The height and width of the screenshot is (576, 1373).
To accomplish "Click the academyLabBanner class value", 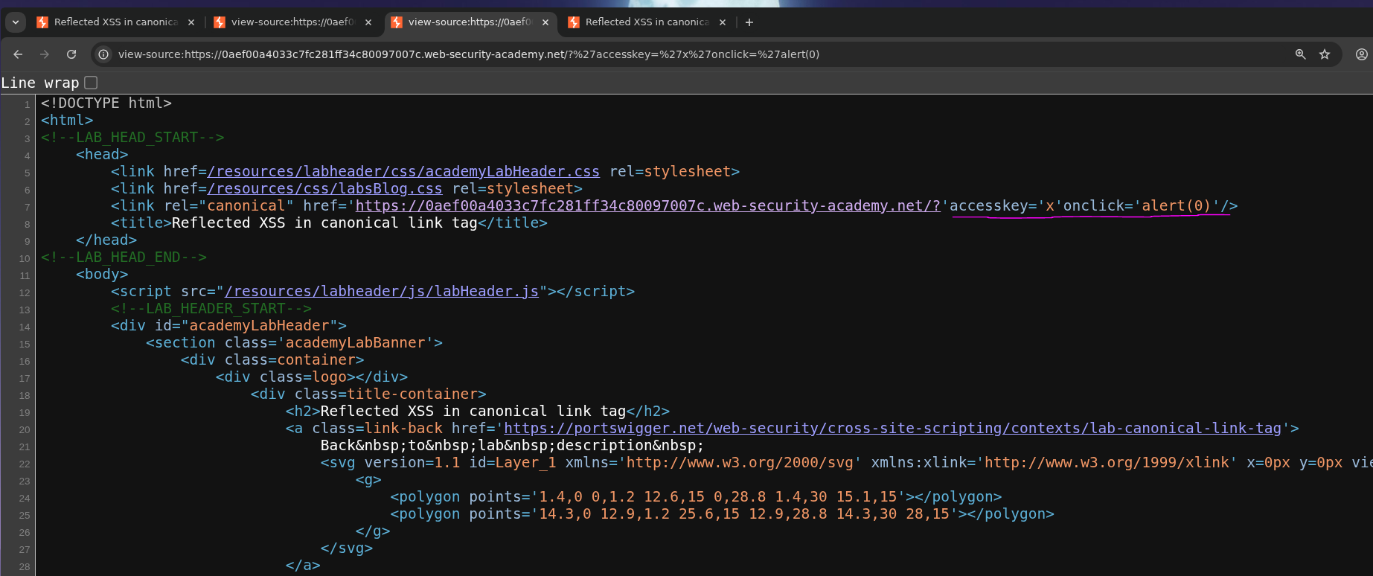I will [x=356, y=343].
